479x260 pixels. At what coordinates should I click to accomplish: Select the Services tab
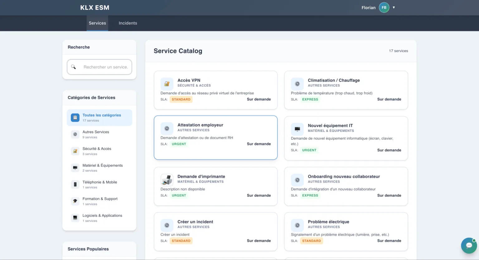[97, 23]
